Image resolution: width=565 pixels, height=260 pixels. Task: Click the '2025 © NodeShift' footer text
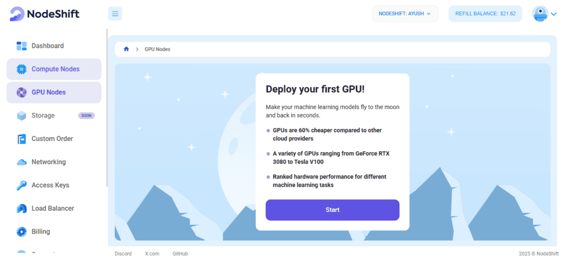(539, 253)
